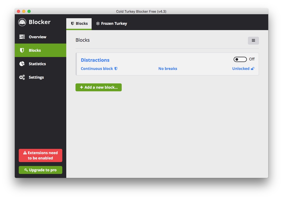Maximize the window with the green button
The width and height of the screenshot is (283, 199).
point(29,11)
